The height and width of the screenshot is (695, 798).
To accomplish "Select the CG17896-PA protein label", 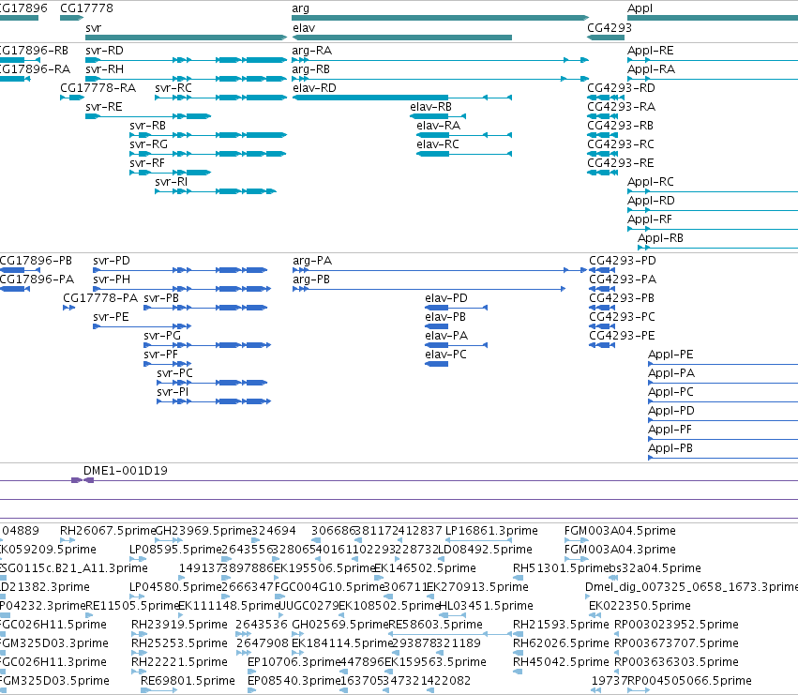I will pyautogui.click(x=38, y=280).
